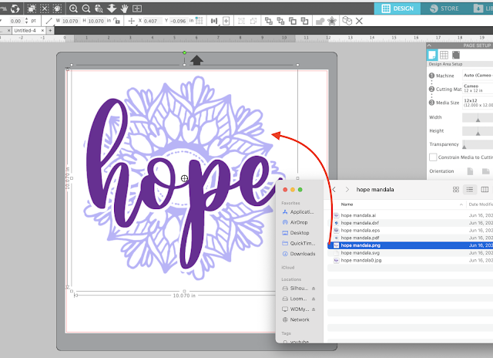Open the Media Size dropdown
Viewport: 493px width, 358px height.
pos(478,103)
